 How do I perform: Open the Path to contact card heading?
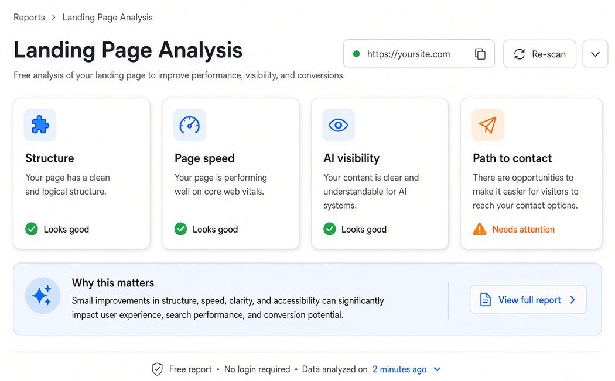click(x=512, y=158)
